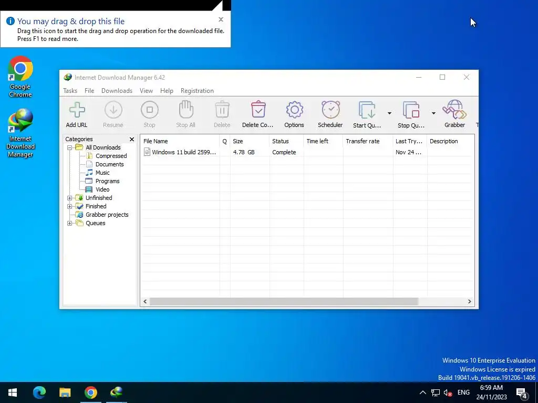Sort by Size column header
The width and height of the screenshot is (538, 403).
[250, 141]
